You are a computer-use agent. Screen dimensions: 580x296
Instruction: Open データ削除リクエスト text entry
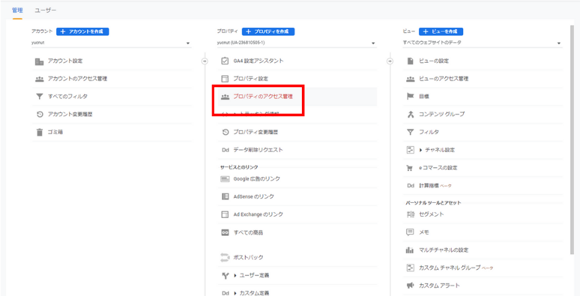258,150
